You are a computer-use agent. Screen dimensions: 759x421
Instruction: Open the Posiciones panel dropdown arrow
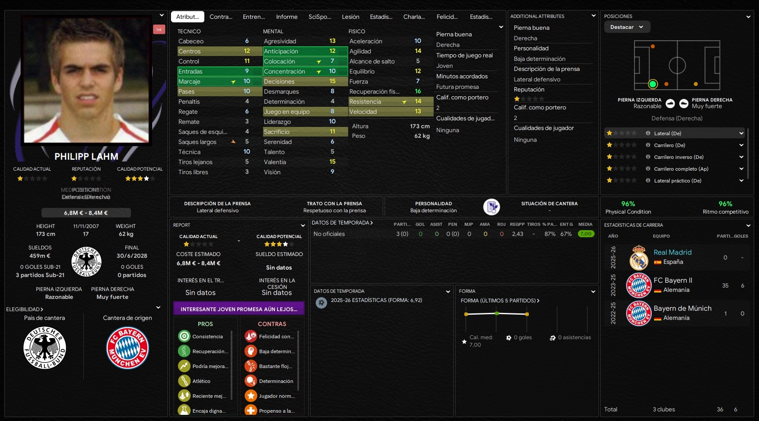coord(748,17)
